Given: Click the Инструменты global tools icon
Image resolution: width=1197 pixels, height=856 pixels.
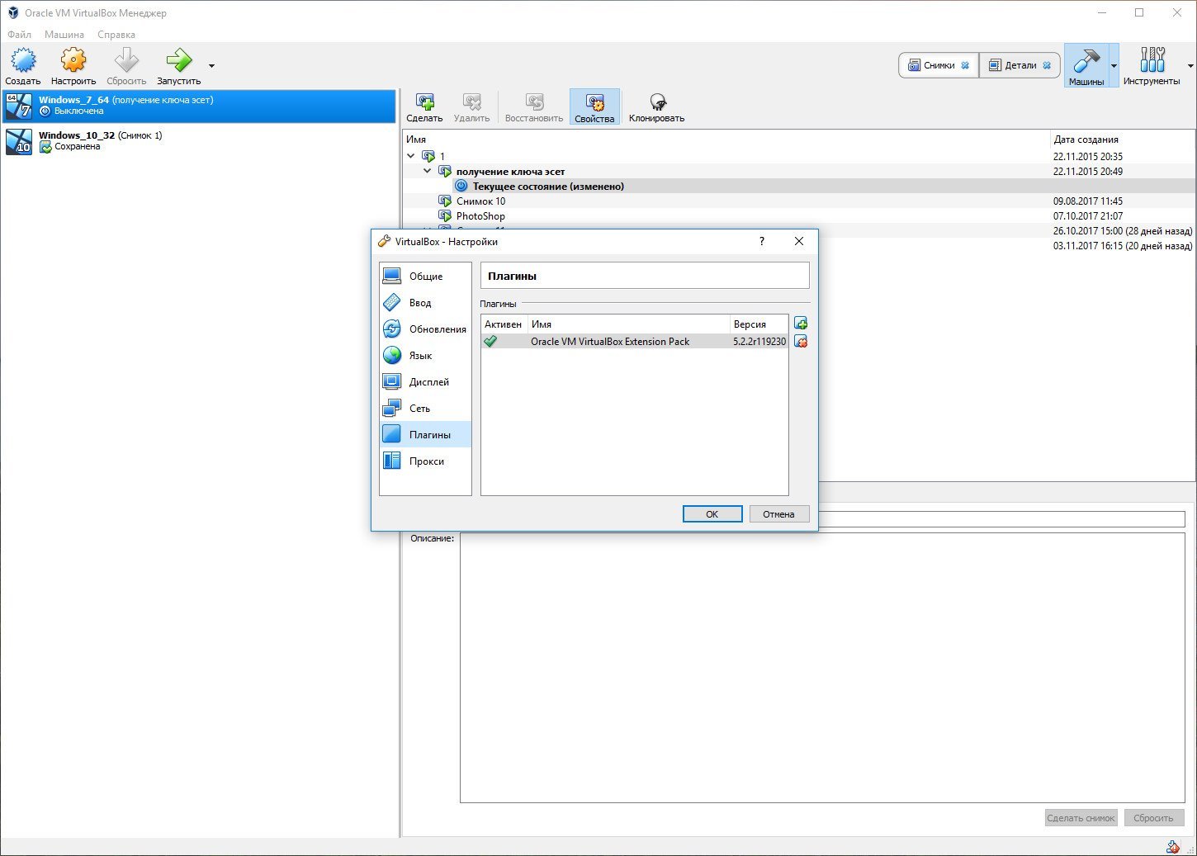Looking at the screenshot, I should click(1152, 65).
